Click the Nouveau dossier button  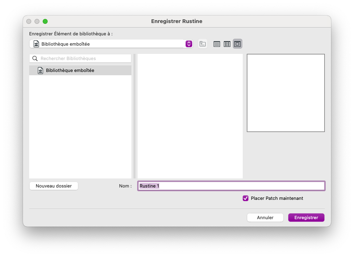coord(54,186)
